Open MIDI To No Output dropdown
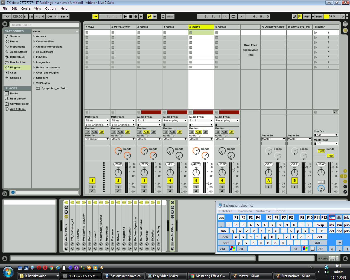350x280 pixels. click(97, 139)
